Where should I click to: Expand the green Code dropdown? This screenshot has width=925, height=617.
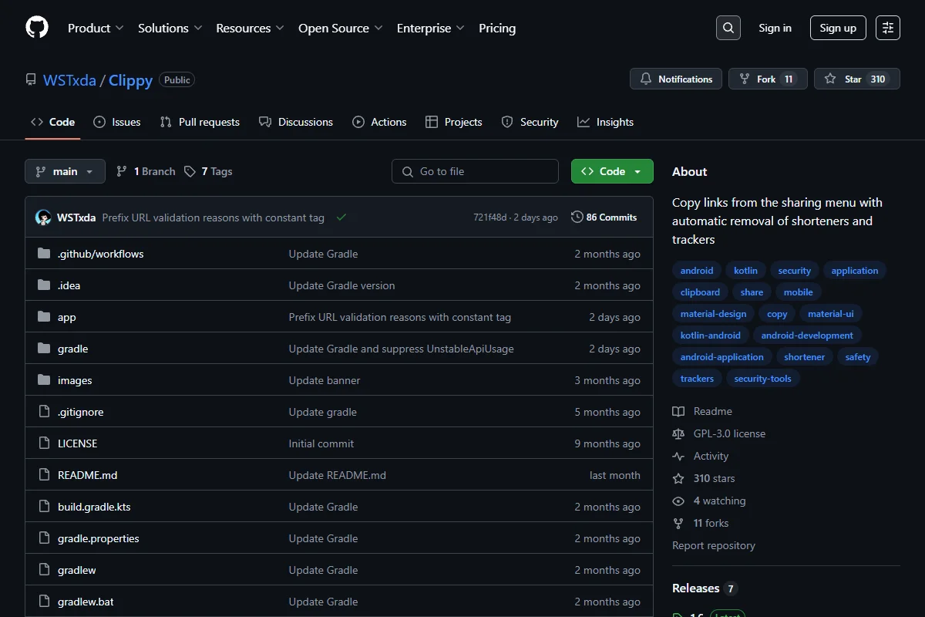[x=612, y=171]
